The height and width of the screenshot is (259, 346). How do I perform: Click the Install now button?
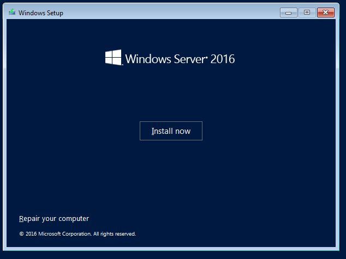click(171, 131)
